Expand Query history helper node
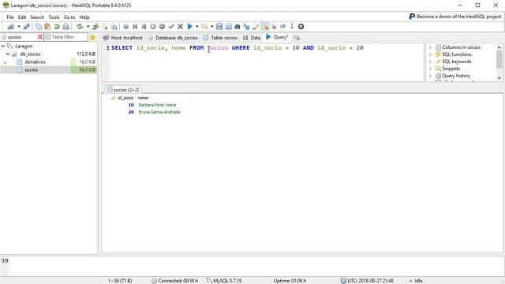 tap(430, 76)
